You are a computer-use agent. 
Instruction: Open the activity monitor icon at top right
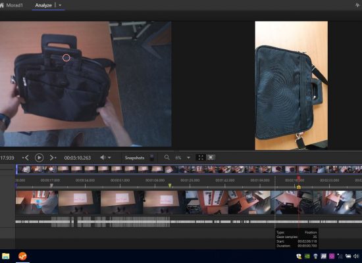(358, 5)
